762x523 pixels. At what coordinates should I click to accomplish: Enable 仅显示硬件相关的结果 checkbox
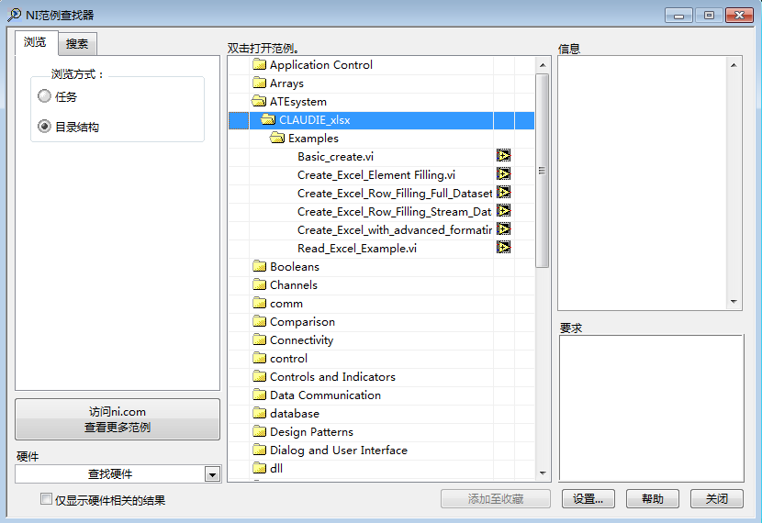point(46,499)
